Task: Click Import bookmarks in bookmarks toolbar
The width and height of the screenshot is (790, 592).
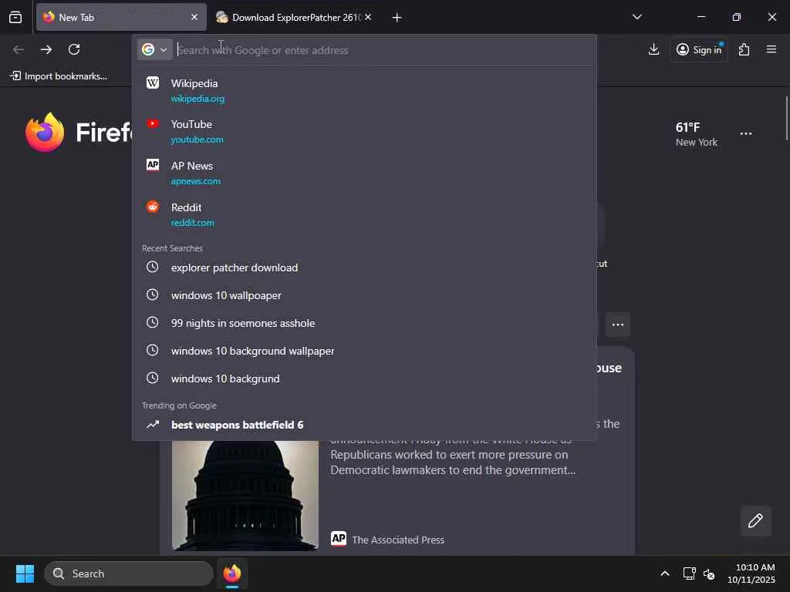Action: [x=59, y=76]
